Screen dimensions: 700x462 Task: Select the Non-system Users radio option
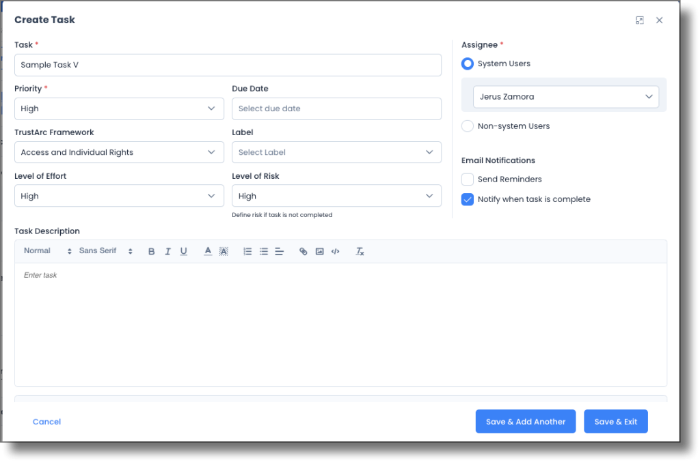tap(468, 126)
